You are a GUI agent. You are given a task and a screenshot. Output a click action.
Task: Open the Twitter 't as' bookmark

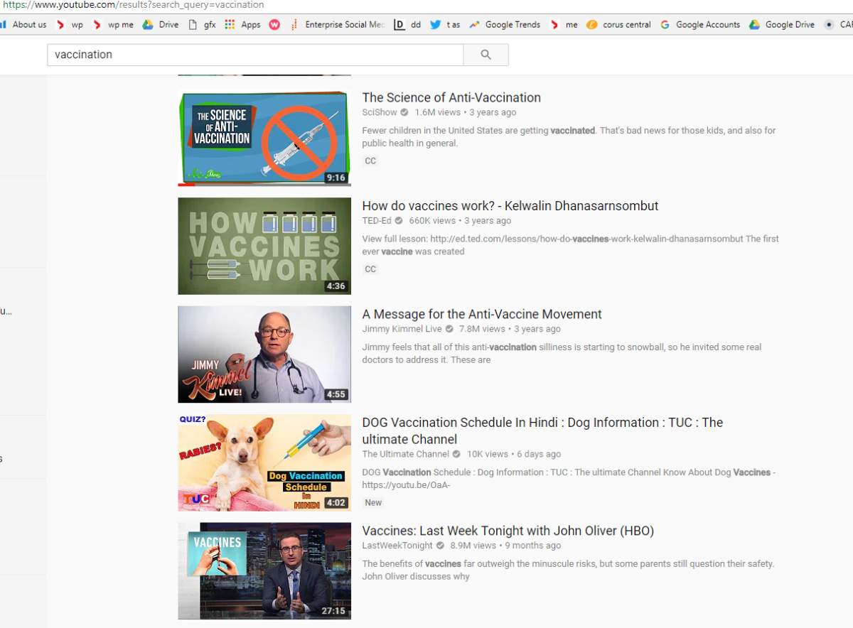[445, 24]
